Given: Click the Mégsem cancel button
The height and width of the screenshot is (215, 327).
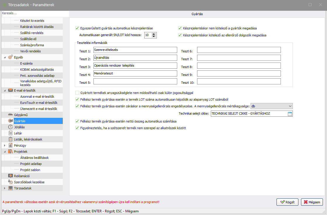Looking at the screenshot, I should (312, 202).
